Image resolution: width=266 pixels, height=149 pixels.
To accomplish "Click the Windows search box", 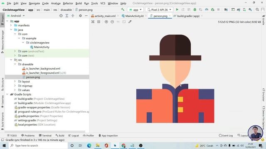I will [38, 145].
